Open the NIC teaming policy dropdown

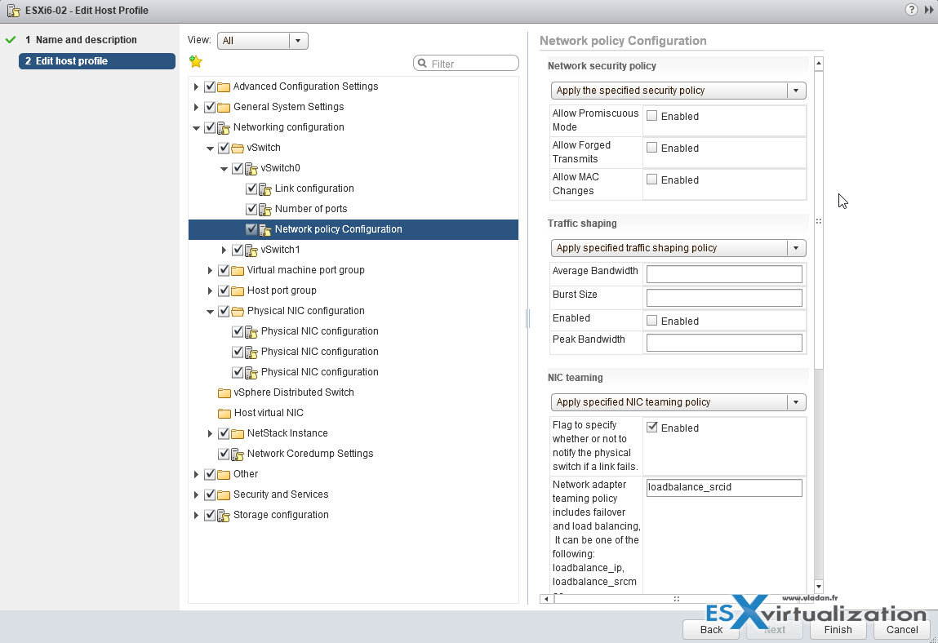[x=678, y=402]
